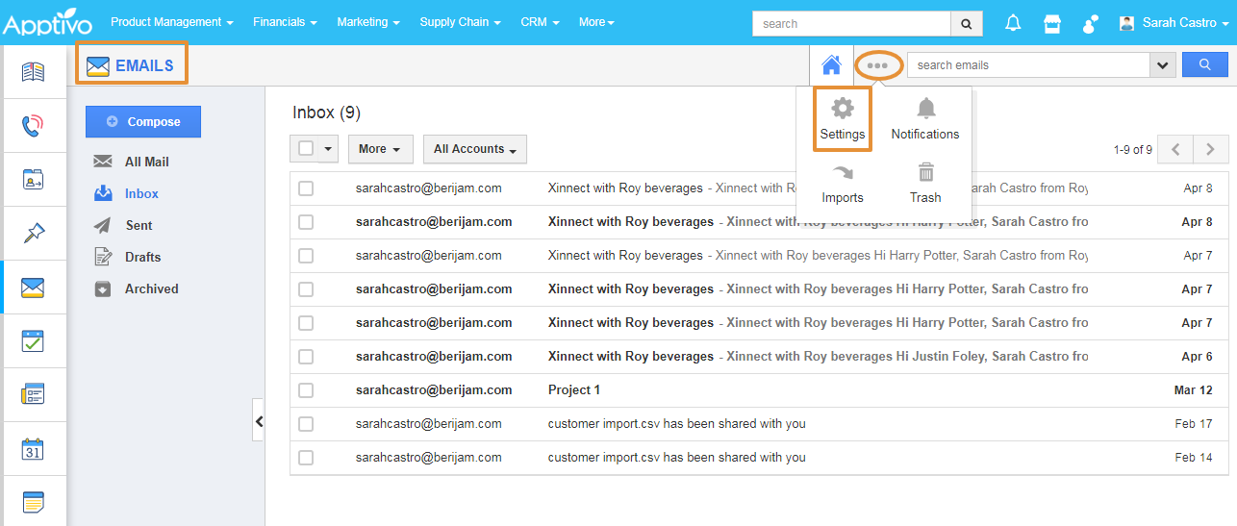Click the Compose button
The image size is (1237, 526).
pyautogui.click(x=143, y=122)
